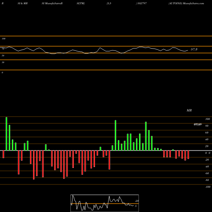Click the RSI axis label '70'

(3, 49)
